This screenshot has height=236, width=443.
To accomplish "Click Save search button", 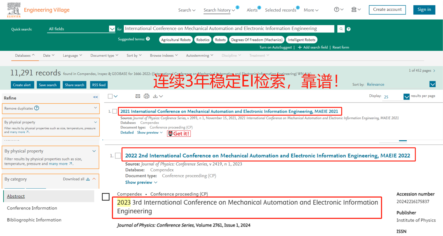I will [48, 85].
